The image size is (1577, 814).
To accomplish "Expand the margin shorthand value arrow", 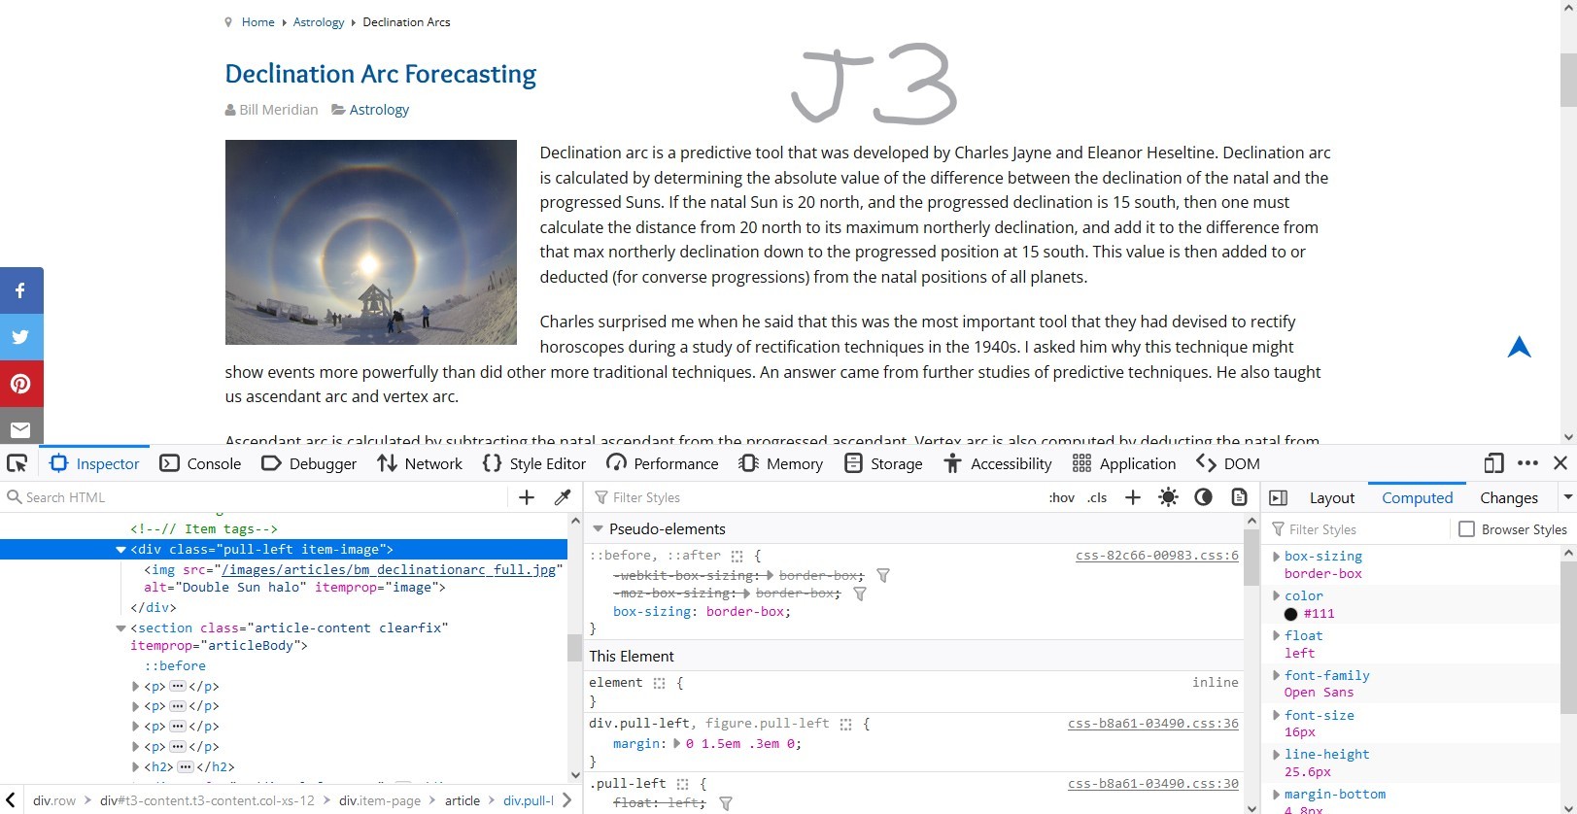I will point(677,744).
